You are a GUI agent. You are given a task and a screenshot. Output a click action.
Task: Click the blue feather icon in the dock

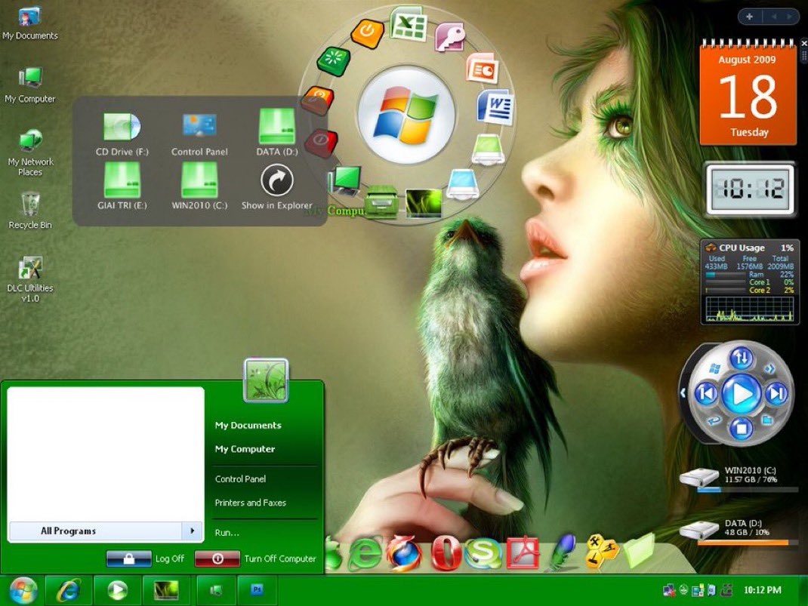click(x=562, y=552)
